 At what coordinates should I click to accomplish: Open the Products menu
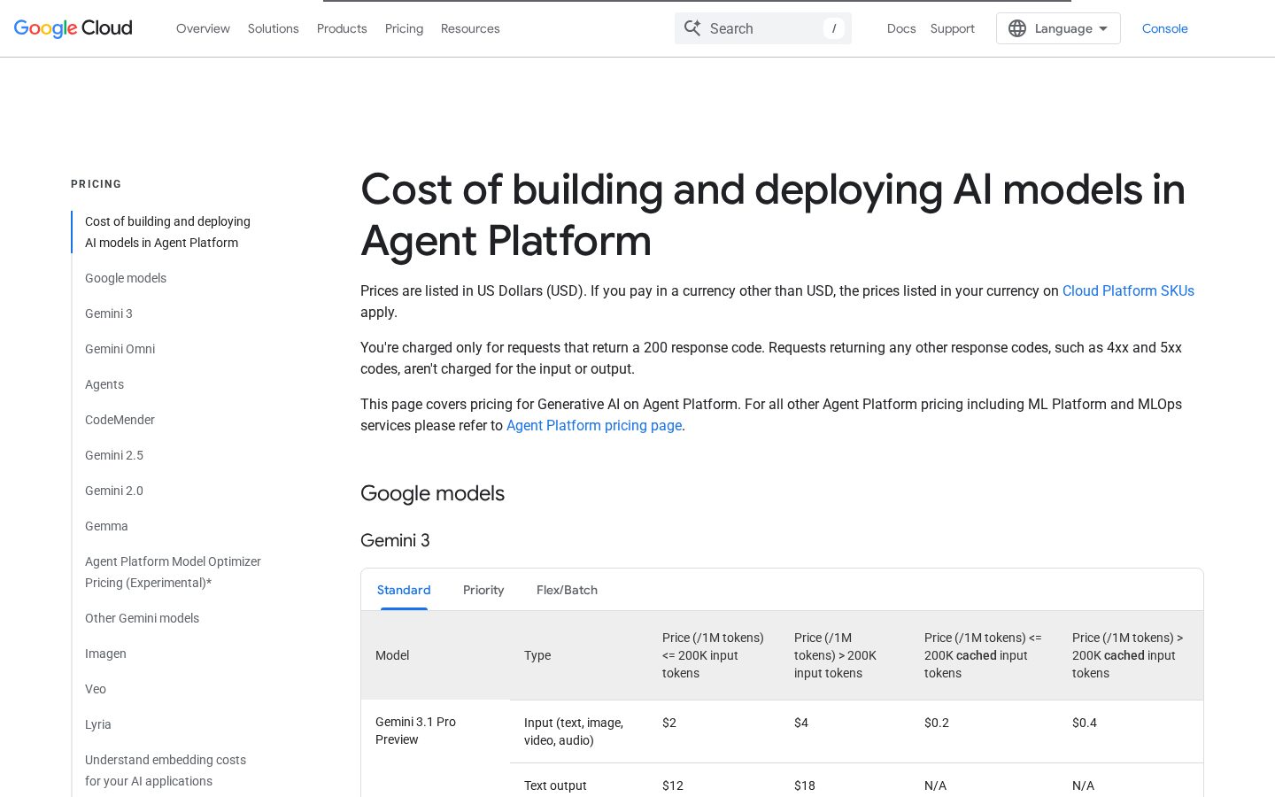tap(342, 28)
